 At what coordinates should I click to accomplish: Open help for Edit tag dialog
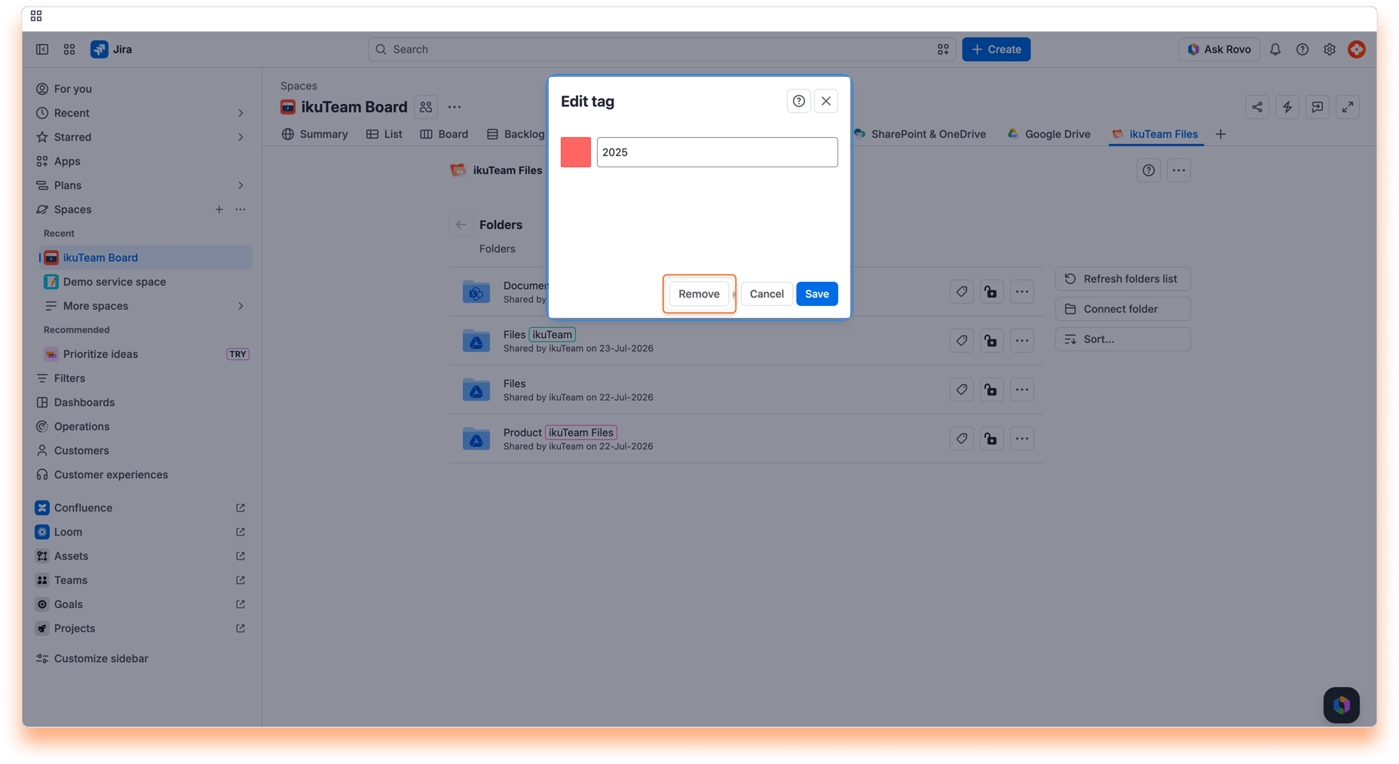tap(799, 101)
